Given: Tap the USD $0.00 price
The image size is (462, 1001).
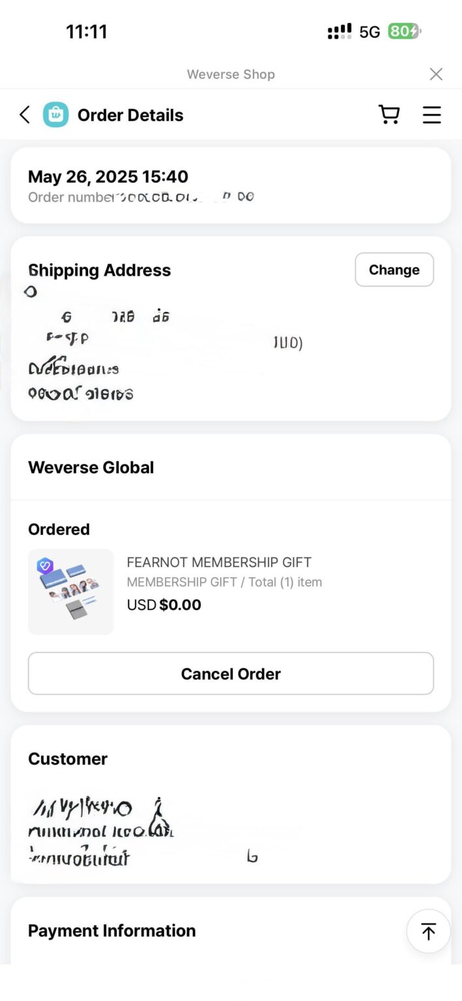Looking at the screenshot, I should tap(164, 605).
